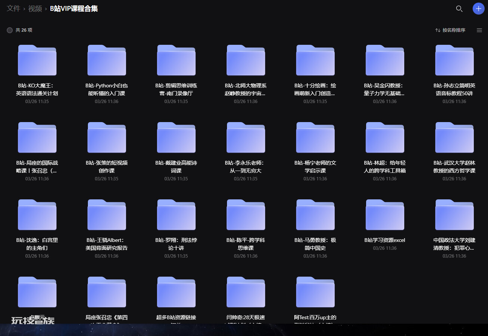488x336 pixels.
Task: Click the label B站-陈平-跨学科思维课
Action: 246,244
